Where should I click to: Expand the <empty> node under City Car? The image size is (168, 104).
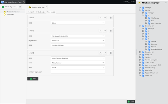143,13
